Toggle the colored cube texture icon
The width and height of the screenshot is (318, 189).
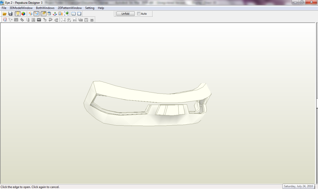point(23,14)
